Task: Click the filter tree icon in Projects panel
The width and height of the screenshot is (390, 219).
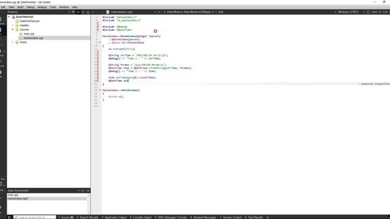Action: pos(73,12)
